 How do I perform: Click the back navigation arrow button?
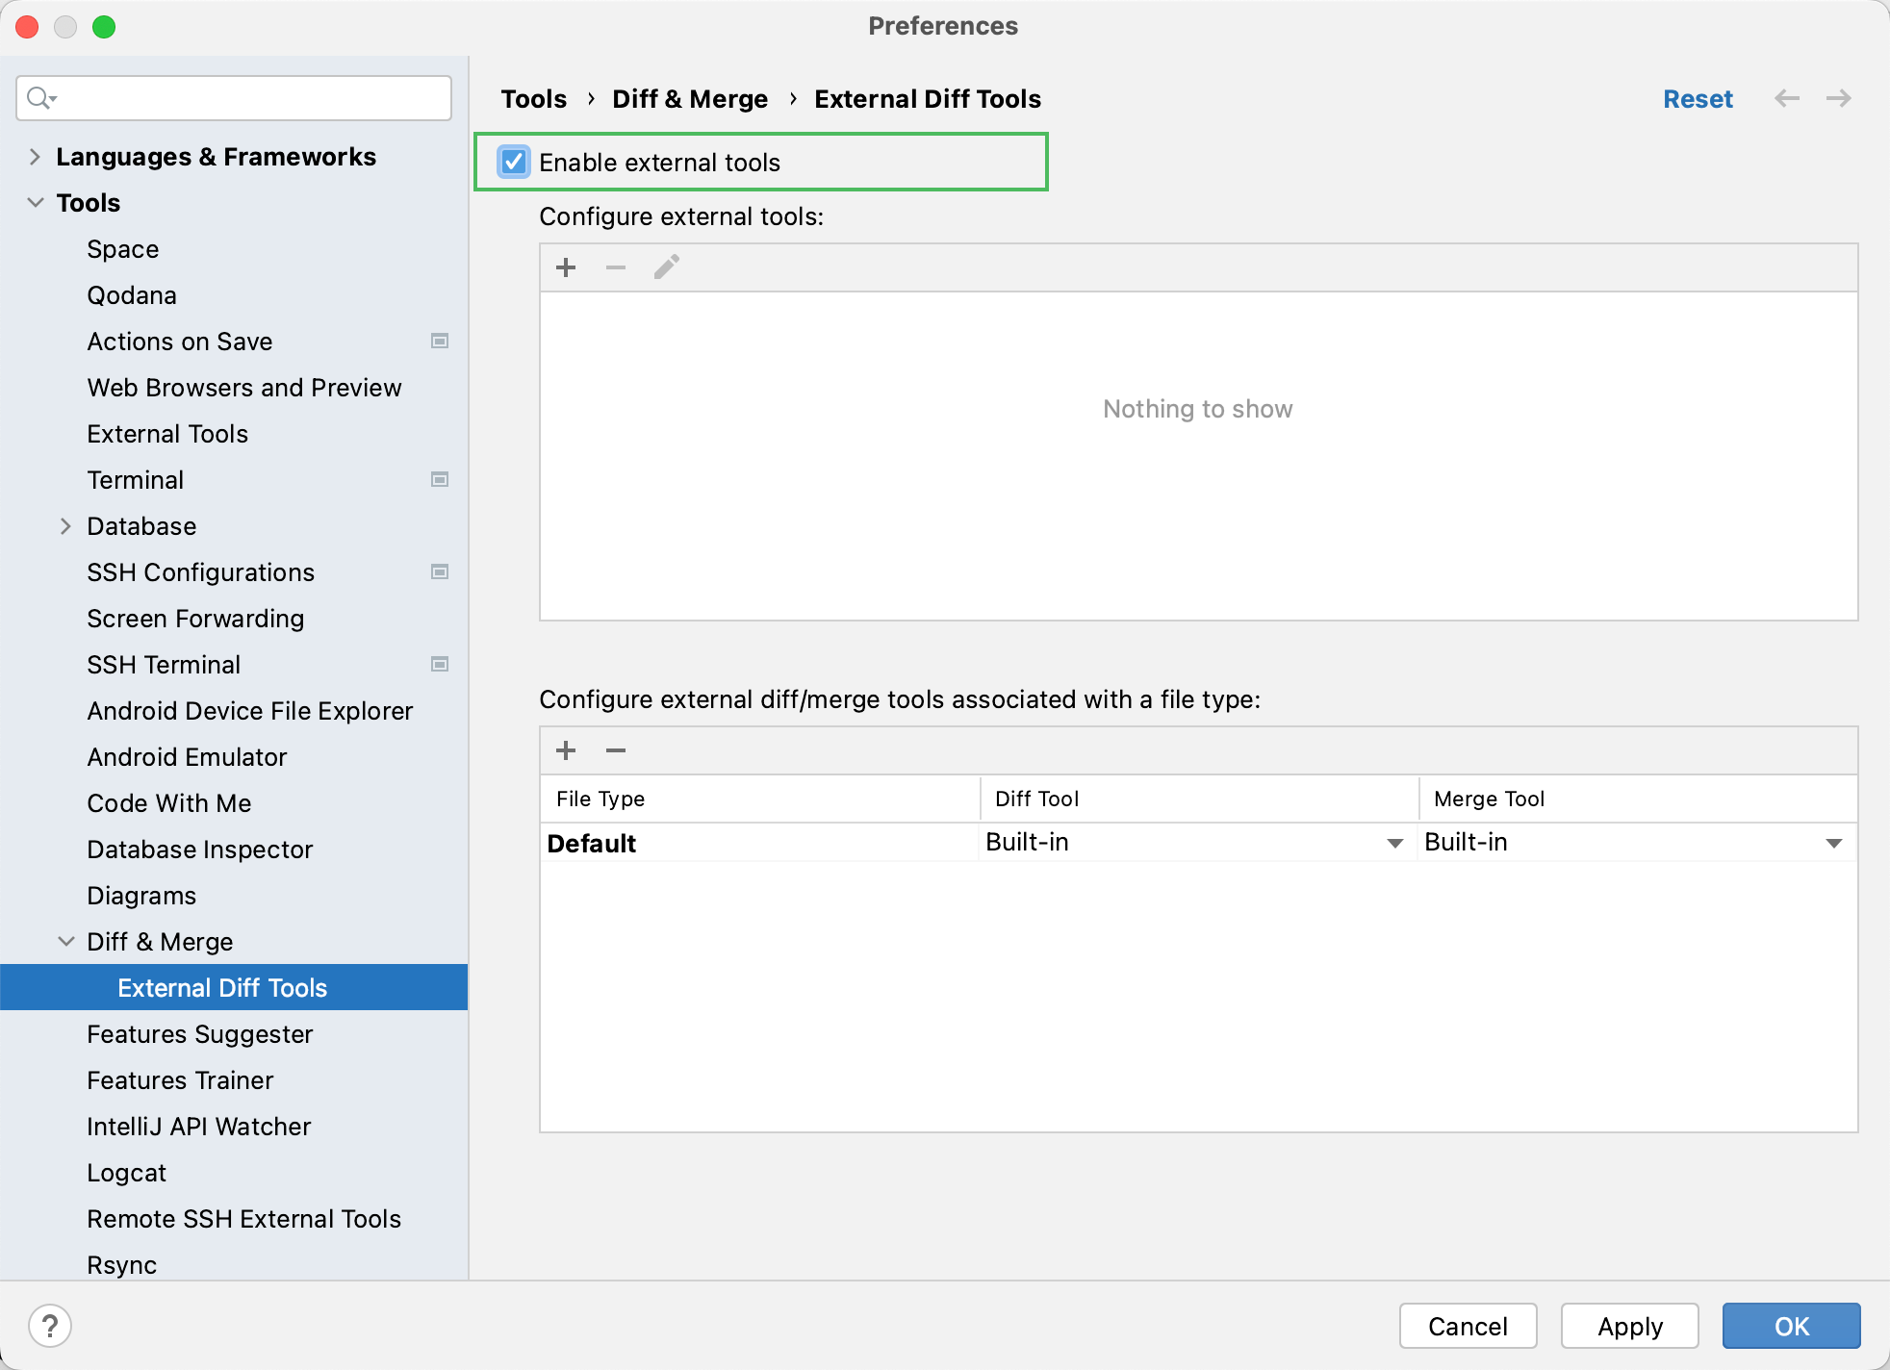coord(1786,100)
